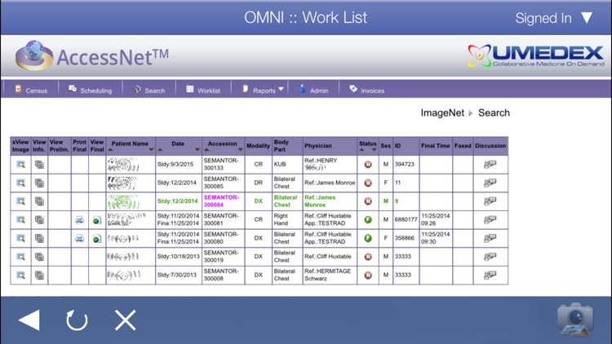This screenshot has width=612, height=344.
Task: Print final report for SEMANTOR-300080
Action: [x=80, y=238]
